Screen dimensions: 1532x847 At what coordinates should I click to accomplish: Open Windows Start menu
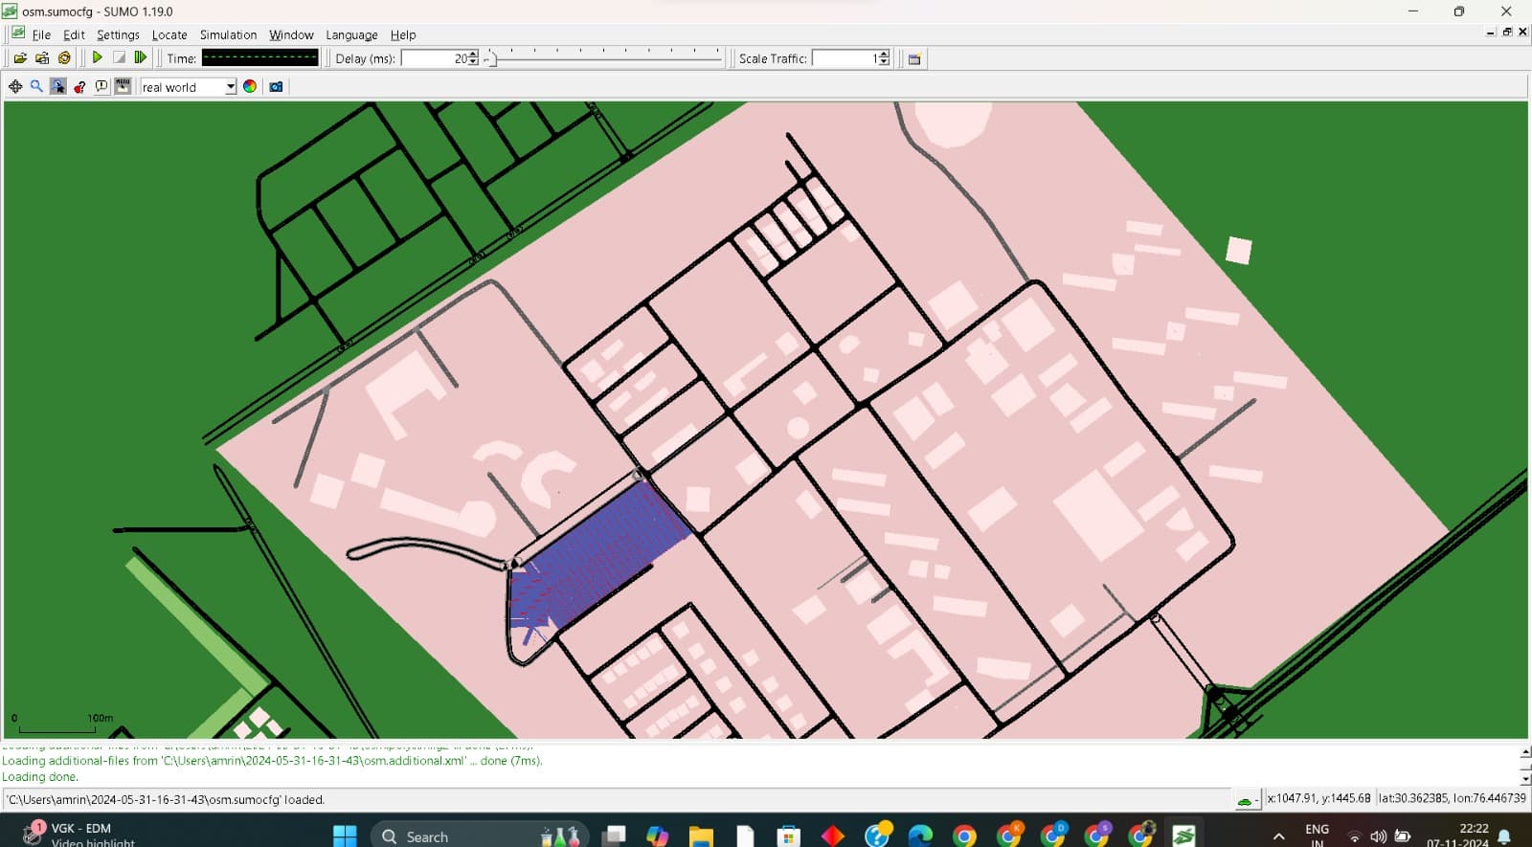(x=345, y=836)
